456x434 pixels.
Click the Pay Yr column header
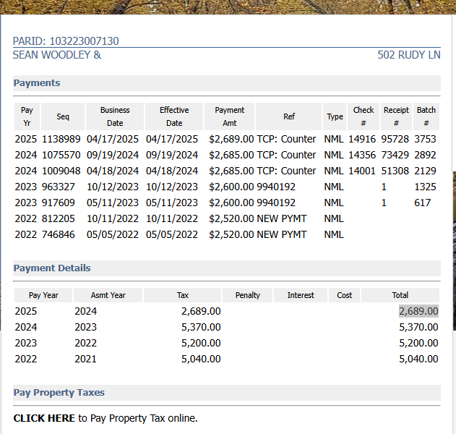pos(27,116)
